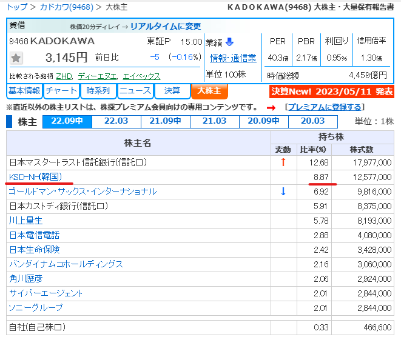The width and height of the screenshot is (401, 337).
Task: Open compared stock ディーエヌエ link
Action: click(x=97, y=76)
